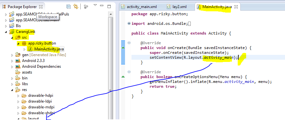Expand MainActivity.java in the tree
The image size is (285, 120).
click(x=24, y=49)
